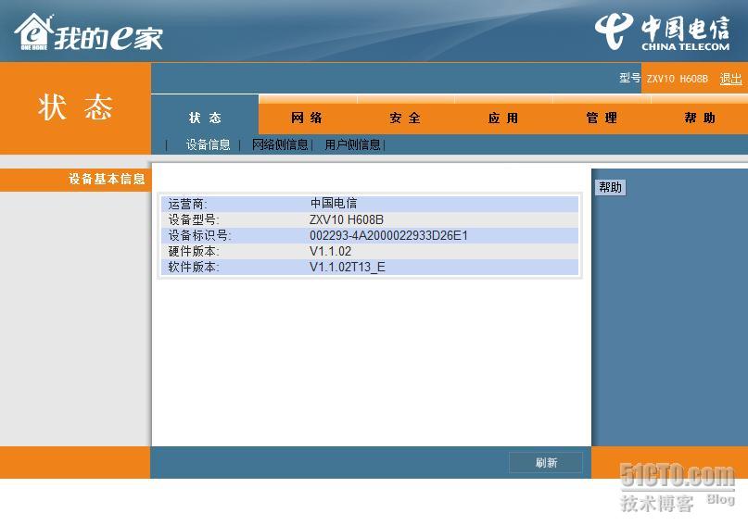Click the 我的e家 house logo
This screenshot has width=748, height=525.
88,32
